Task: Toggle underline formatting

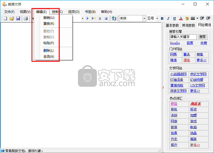Action: 174,18
